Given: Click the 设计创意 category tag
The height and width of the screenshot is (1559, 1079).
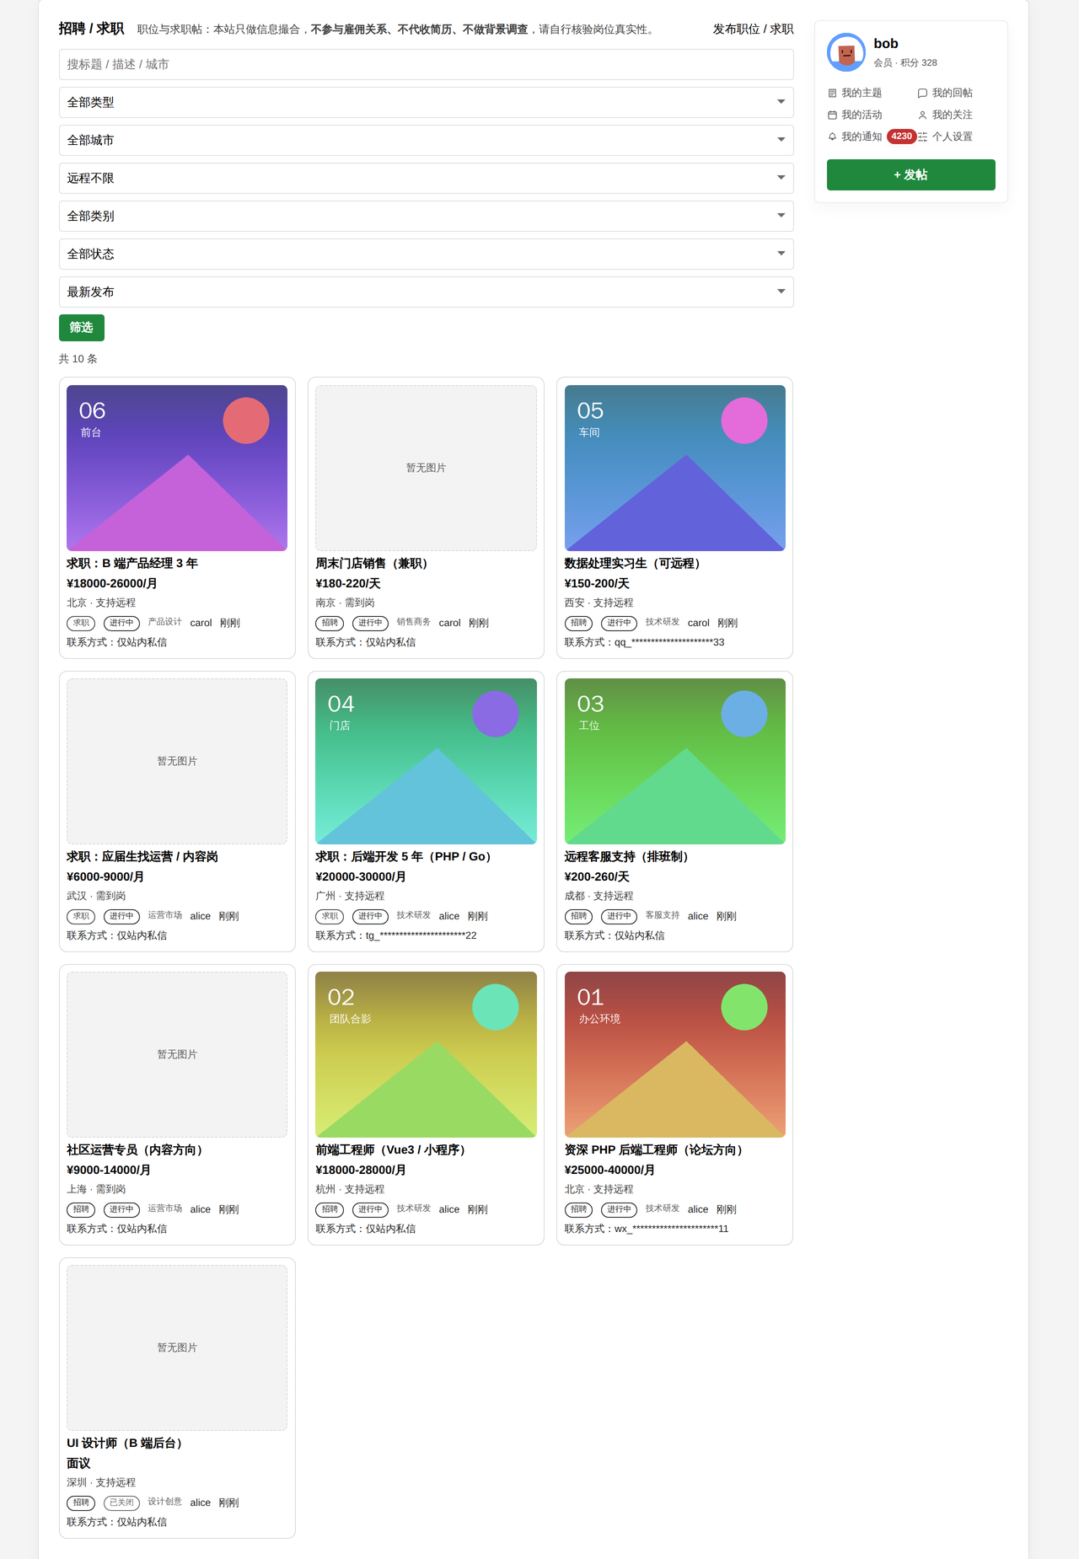Looking at the screenshot, I should (165, 1502).
